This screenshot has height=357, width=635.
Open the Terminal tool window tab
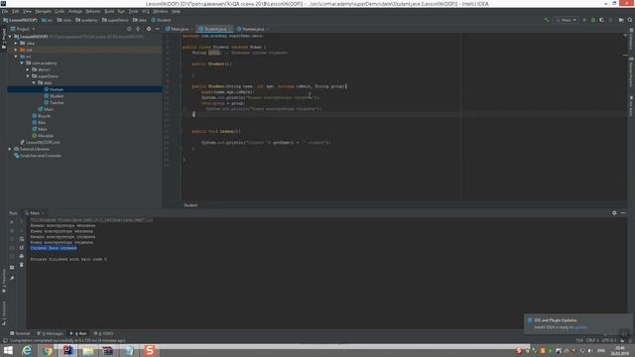coord(20,333)
